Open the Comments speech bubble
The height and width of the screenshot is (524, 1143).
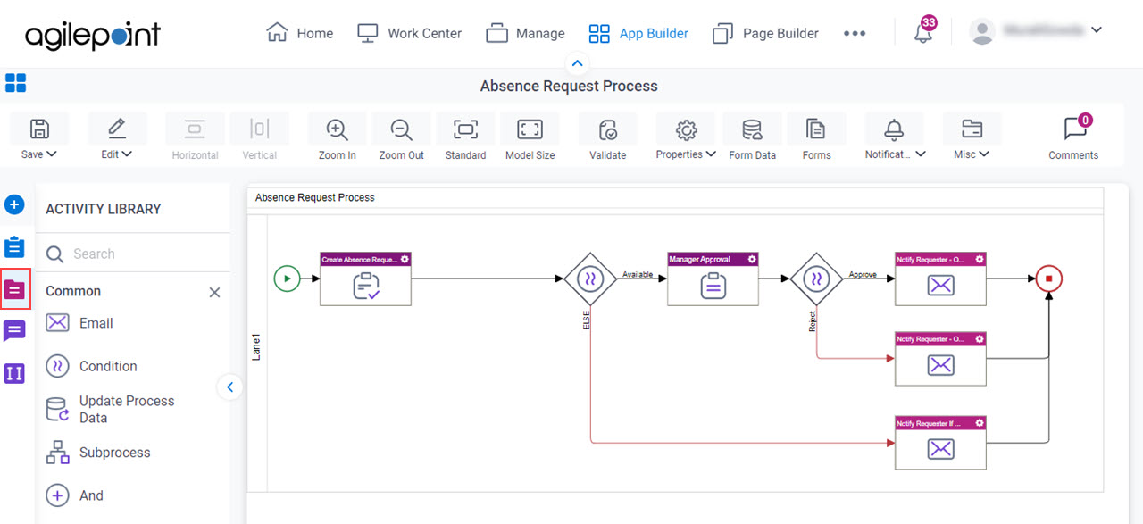(1074, 129)
